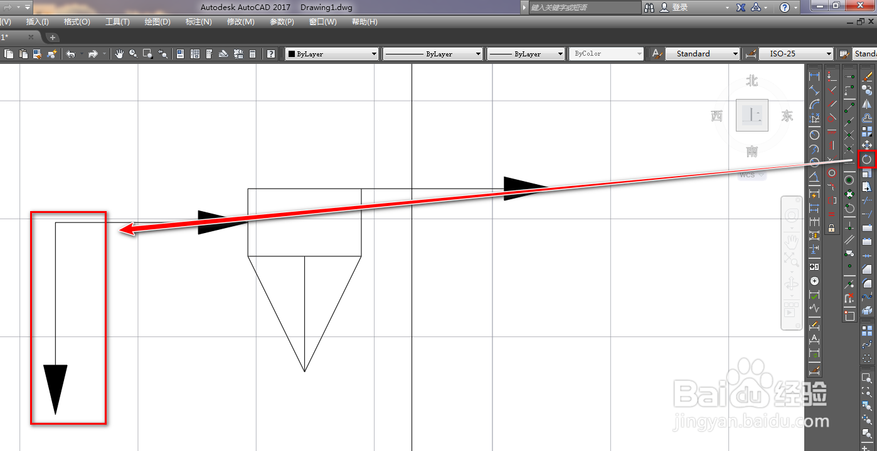Toggle the Quadrant object snap

pos(849,194)
